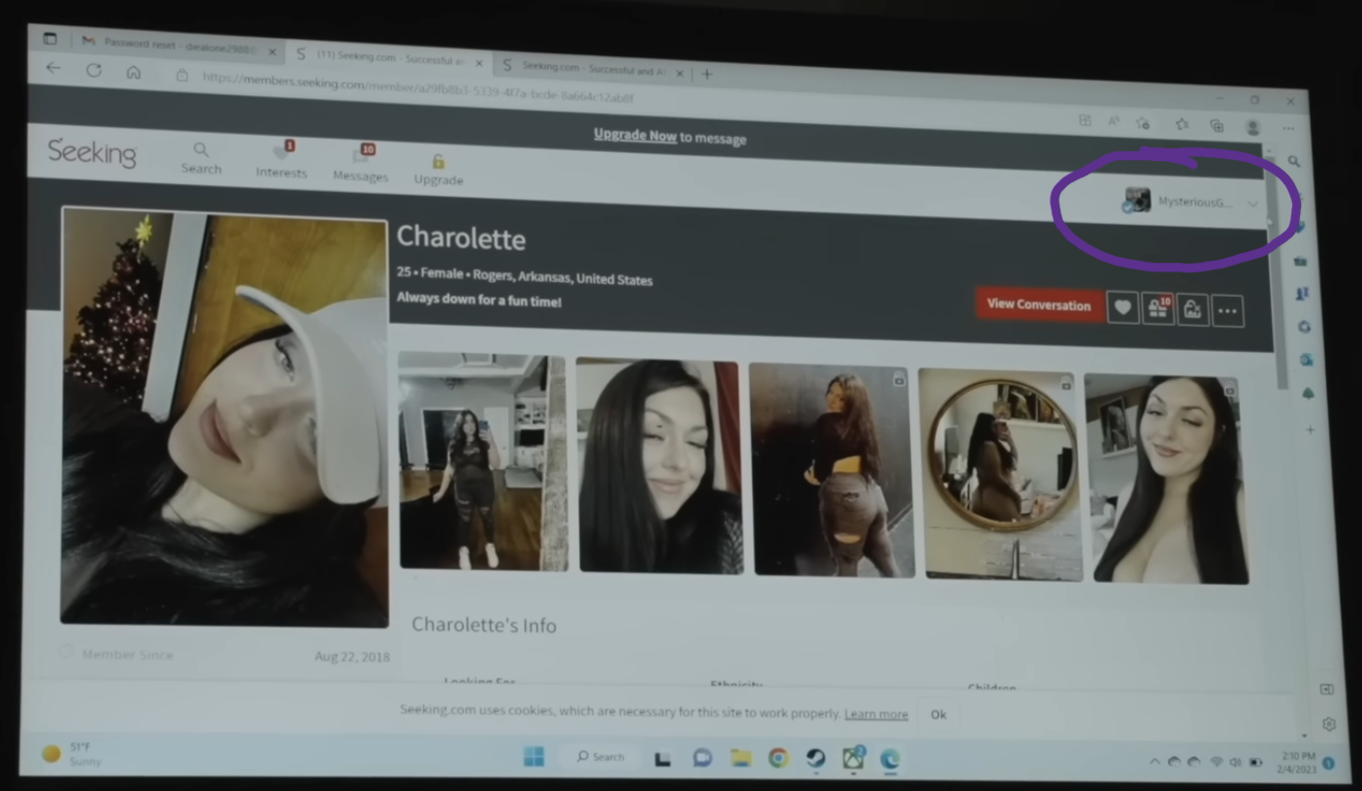Close the third Seeking.com tab
The width and height of the screenshot is (1362, 791).
[679, 73]
